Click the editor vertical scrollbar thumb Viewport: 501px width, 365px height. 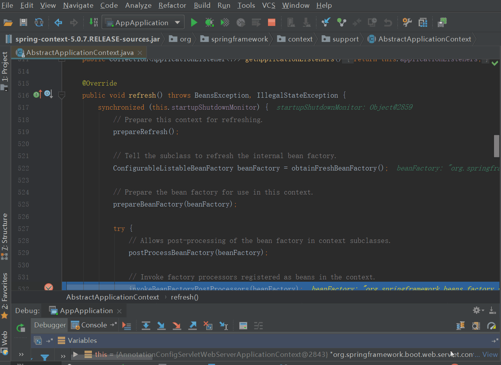pyautogui.click(x=496, y=146)
